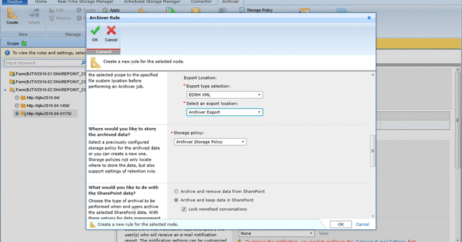Click the green OK checkmark icon
The width and height of the screenshot is (462, 242).
click(x=95, y=31)
